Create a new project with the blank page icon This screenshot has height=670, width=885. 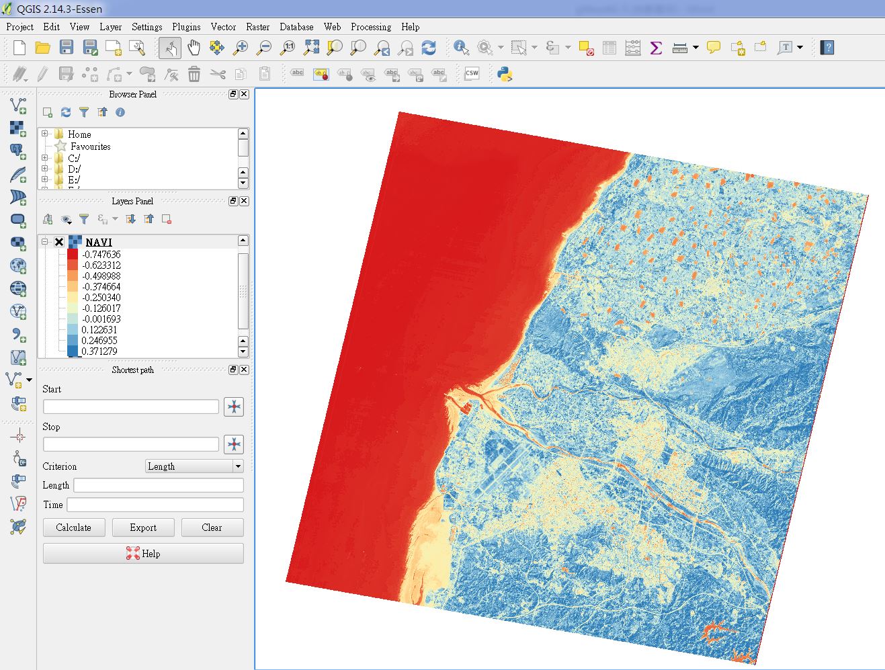[19, 48]
